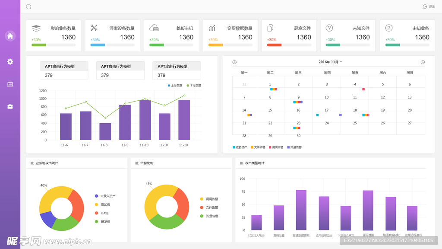The image size is (442, 249).
Task: Toggle the 下行数据 legend series
Action: [x=194, y=86]
